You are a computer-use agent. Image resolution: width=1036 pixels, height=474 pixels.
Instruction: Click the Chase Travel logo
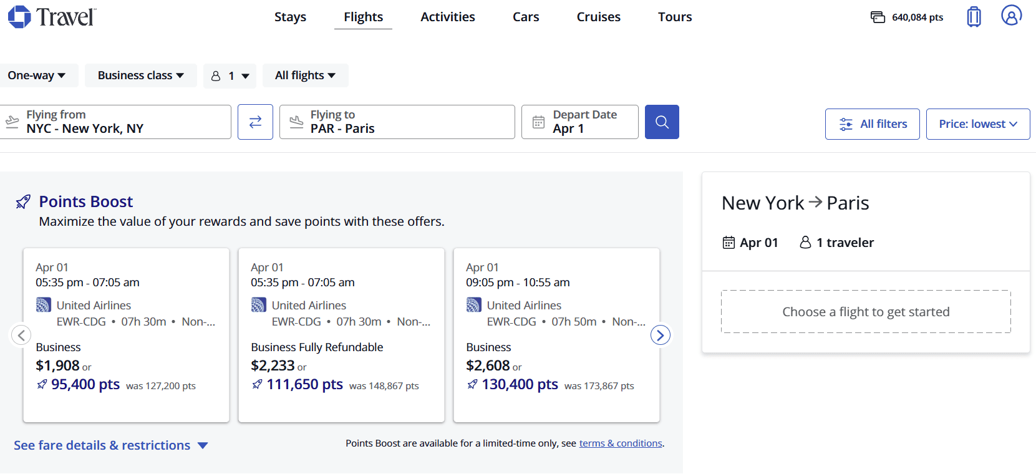[52, 17]
